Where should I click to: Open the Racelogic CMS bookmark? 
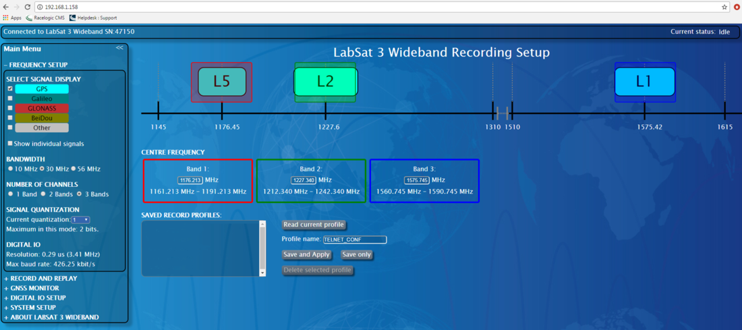[45, 18]
